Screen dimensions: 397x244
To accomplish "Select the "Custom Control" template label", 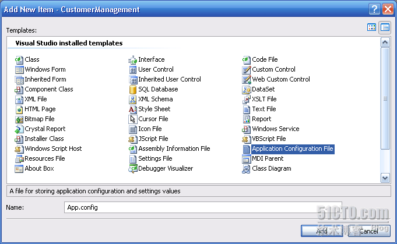I will coord(273,69).
